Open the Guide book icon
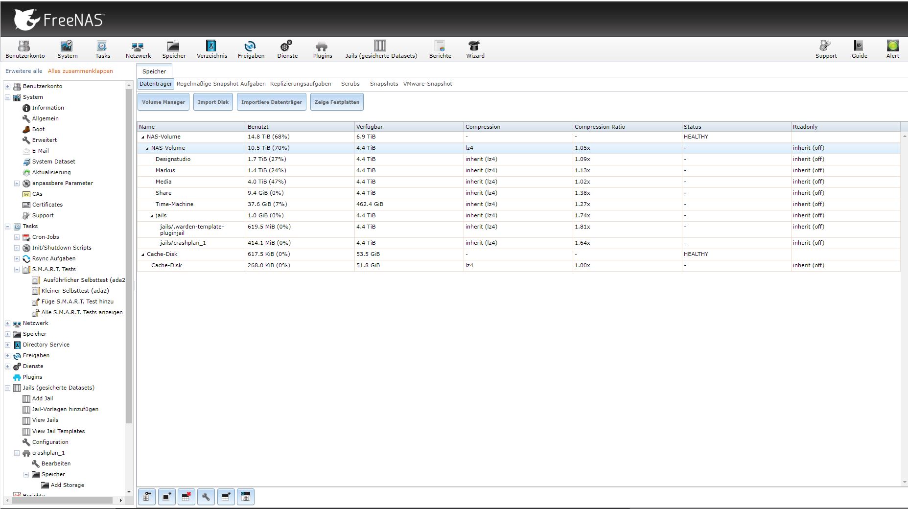908x509 pixels. [x=859, y=46]
